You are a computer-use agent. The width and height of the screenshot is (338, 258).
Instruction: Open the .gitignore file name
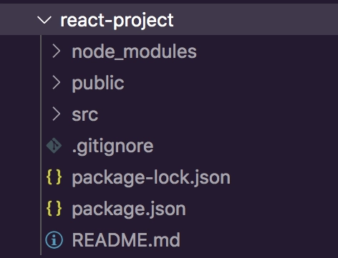(112, 147)
